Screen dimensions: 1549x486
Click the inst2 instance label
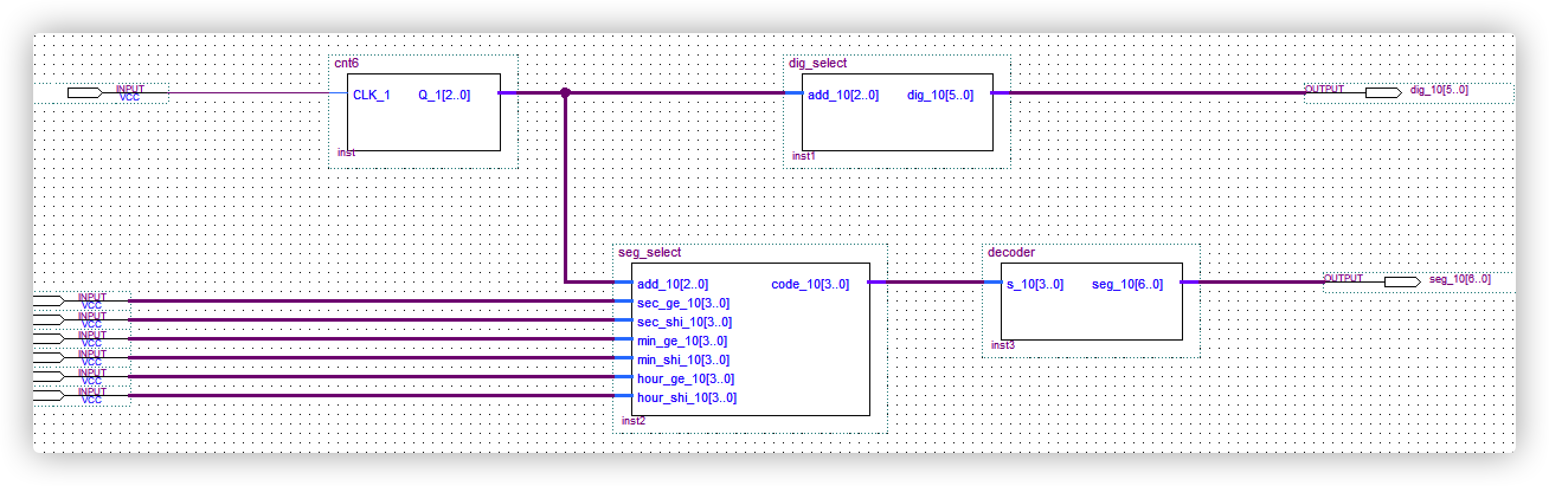point(633,421)
